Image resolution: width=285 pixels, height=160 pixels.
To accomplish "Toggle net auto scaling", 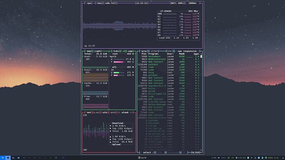I will 104,113.
